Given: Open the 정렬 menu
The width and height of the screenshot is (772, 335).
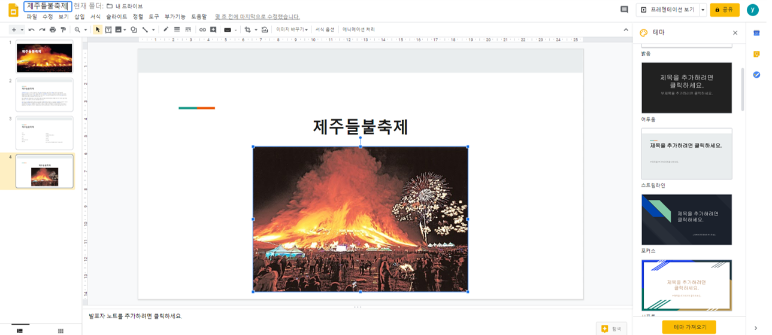Looking at the screenshot, I should coord(138,17).
